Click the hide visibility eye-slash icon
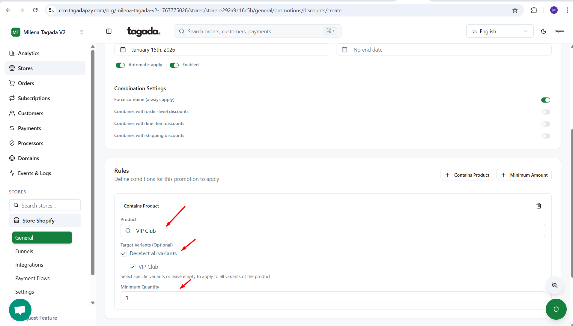Viewport: 573px width, 326px height. [x=554, y=285]
